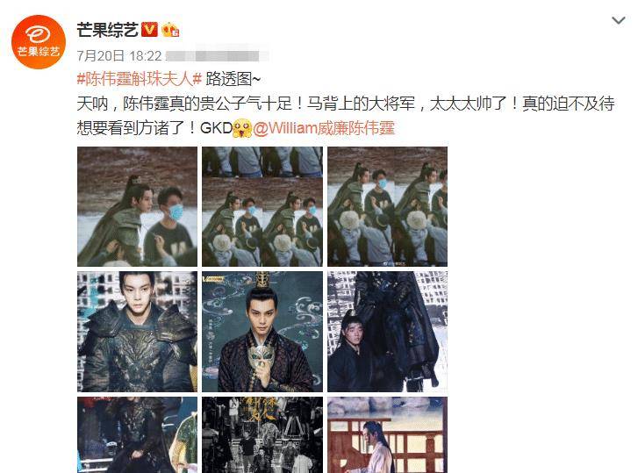Open the top-middle duplicated set photo
The image size is (638, 473).
click(262, 206)
